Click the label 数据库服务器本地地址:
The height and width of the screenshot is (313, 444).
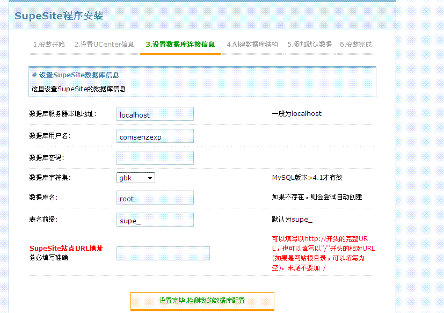(x=63, y=114)
